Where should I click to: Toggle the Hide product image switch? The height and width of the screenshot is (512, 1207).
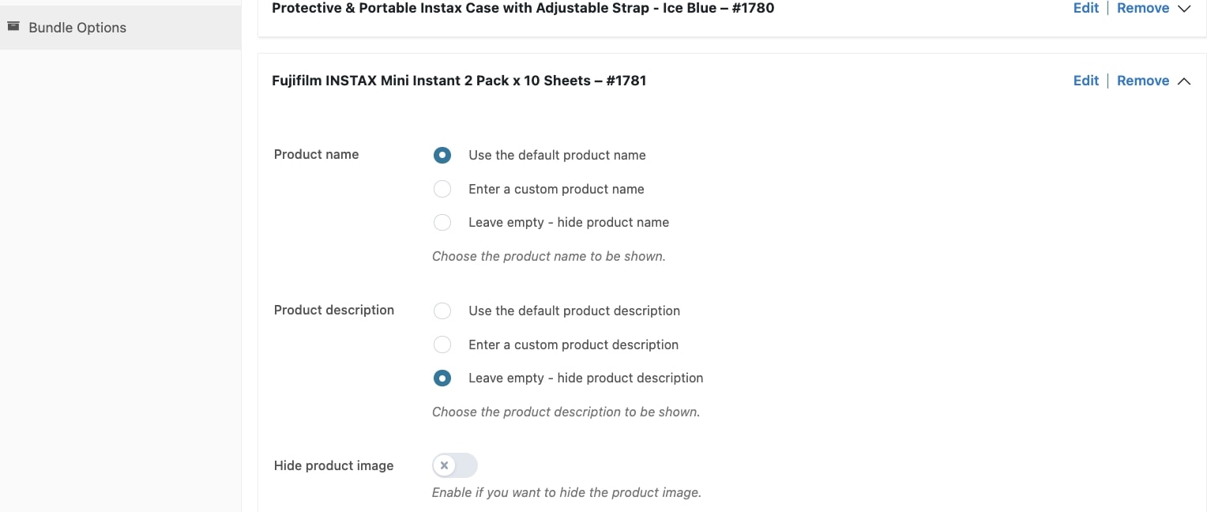click(455, 465)
